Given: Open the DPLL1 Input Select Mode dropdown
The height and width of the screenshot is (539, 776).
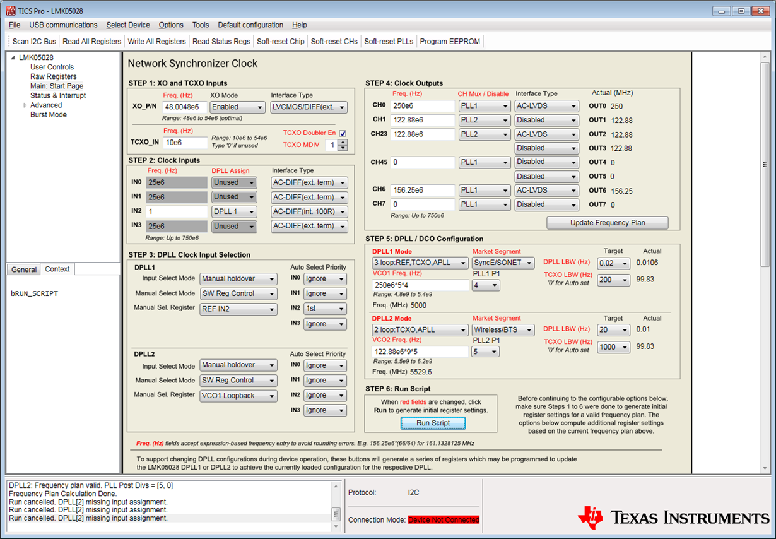Looking at the screenshot, I should pyautogui.click(x=238, y=279).
